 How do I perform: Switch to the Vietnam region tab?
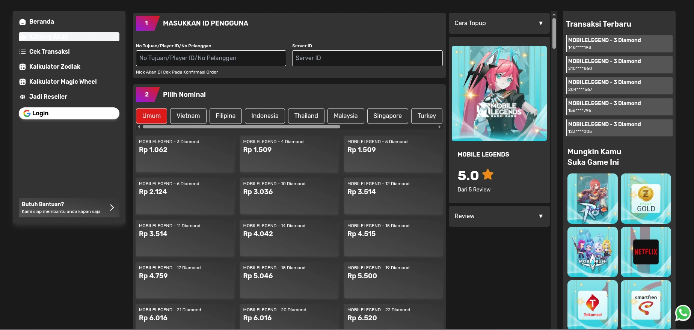pyautogui.click(x=188, y=116)
